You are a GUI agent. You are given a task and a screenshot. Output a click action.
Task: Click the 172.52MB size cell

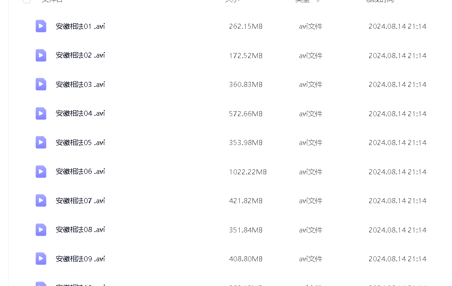coord(246,56)
